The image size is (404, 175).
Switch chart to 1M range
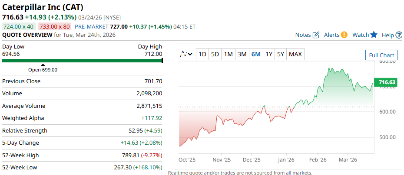coord(228,54)
